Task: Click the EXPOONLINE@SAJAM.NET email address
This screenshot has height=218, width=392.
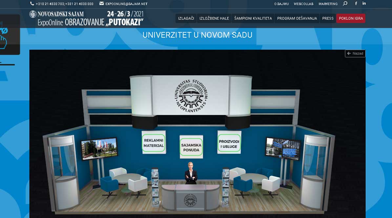Action: (127, 4)
